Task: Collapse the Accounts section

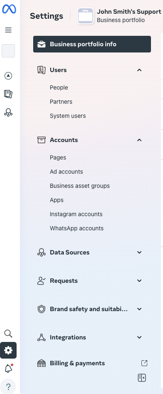Action: (x=139, y=140)
